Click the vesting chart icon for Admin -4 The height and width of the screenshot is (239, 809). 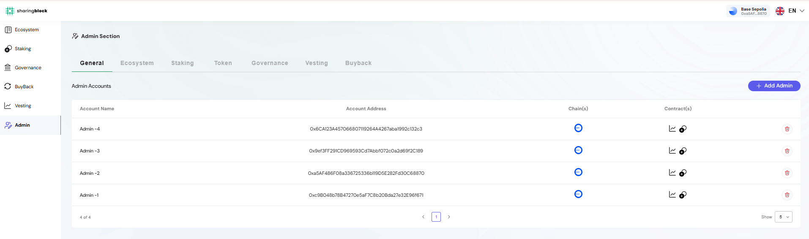(672, 128)
